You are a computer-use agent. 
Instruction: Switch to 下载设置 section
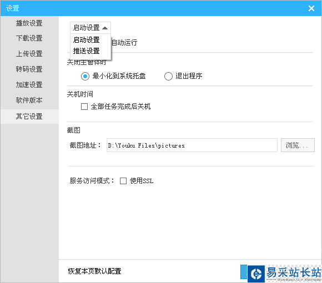[x=29, y=38]
